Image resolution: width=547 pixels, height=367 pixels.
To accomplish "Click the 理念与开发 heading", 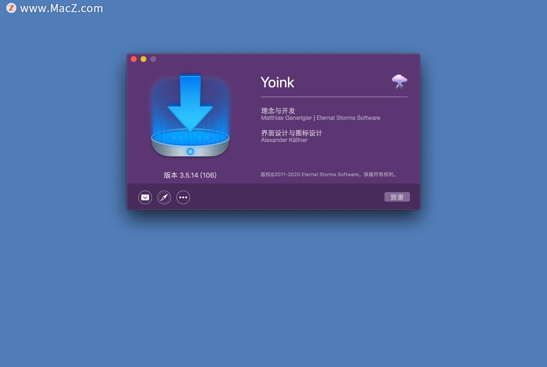I will (278, 111).
